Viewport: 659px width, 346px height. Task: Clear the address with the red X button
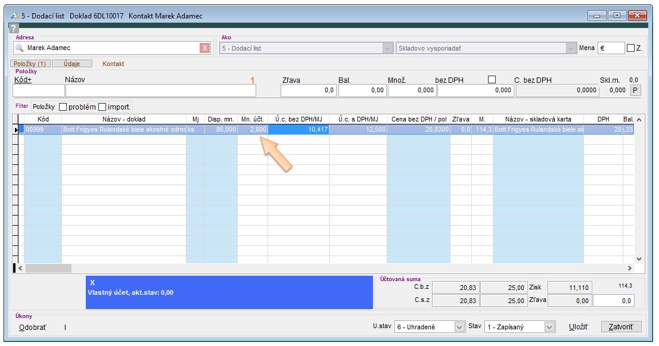pos(204,48)
